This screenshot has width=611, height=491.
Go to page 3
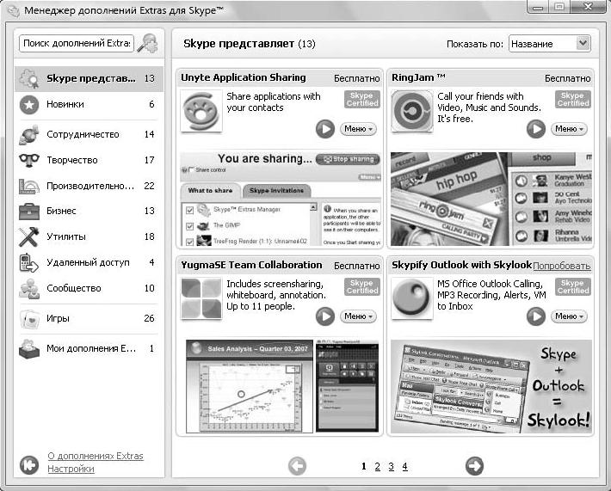pos(392,466)
